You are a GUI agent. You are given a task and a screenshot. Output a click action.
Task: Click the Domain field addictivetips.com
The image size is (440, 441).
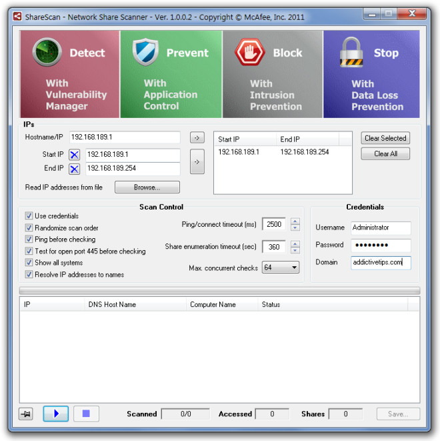381,263
